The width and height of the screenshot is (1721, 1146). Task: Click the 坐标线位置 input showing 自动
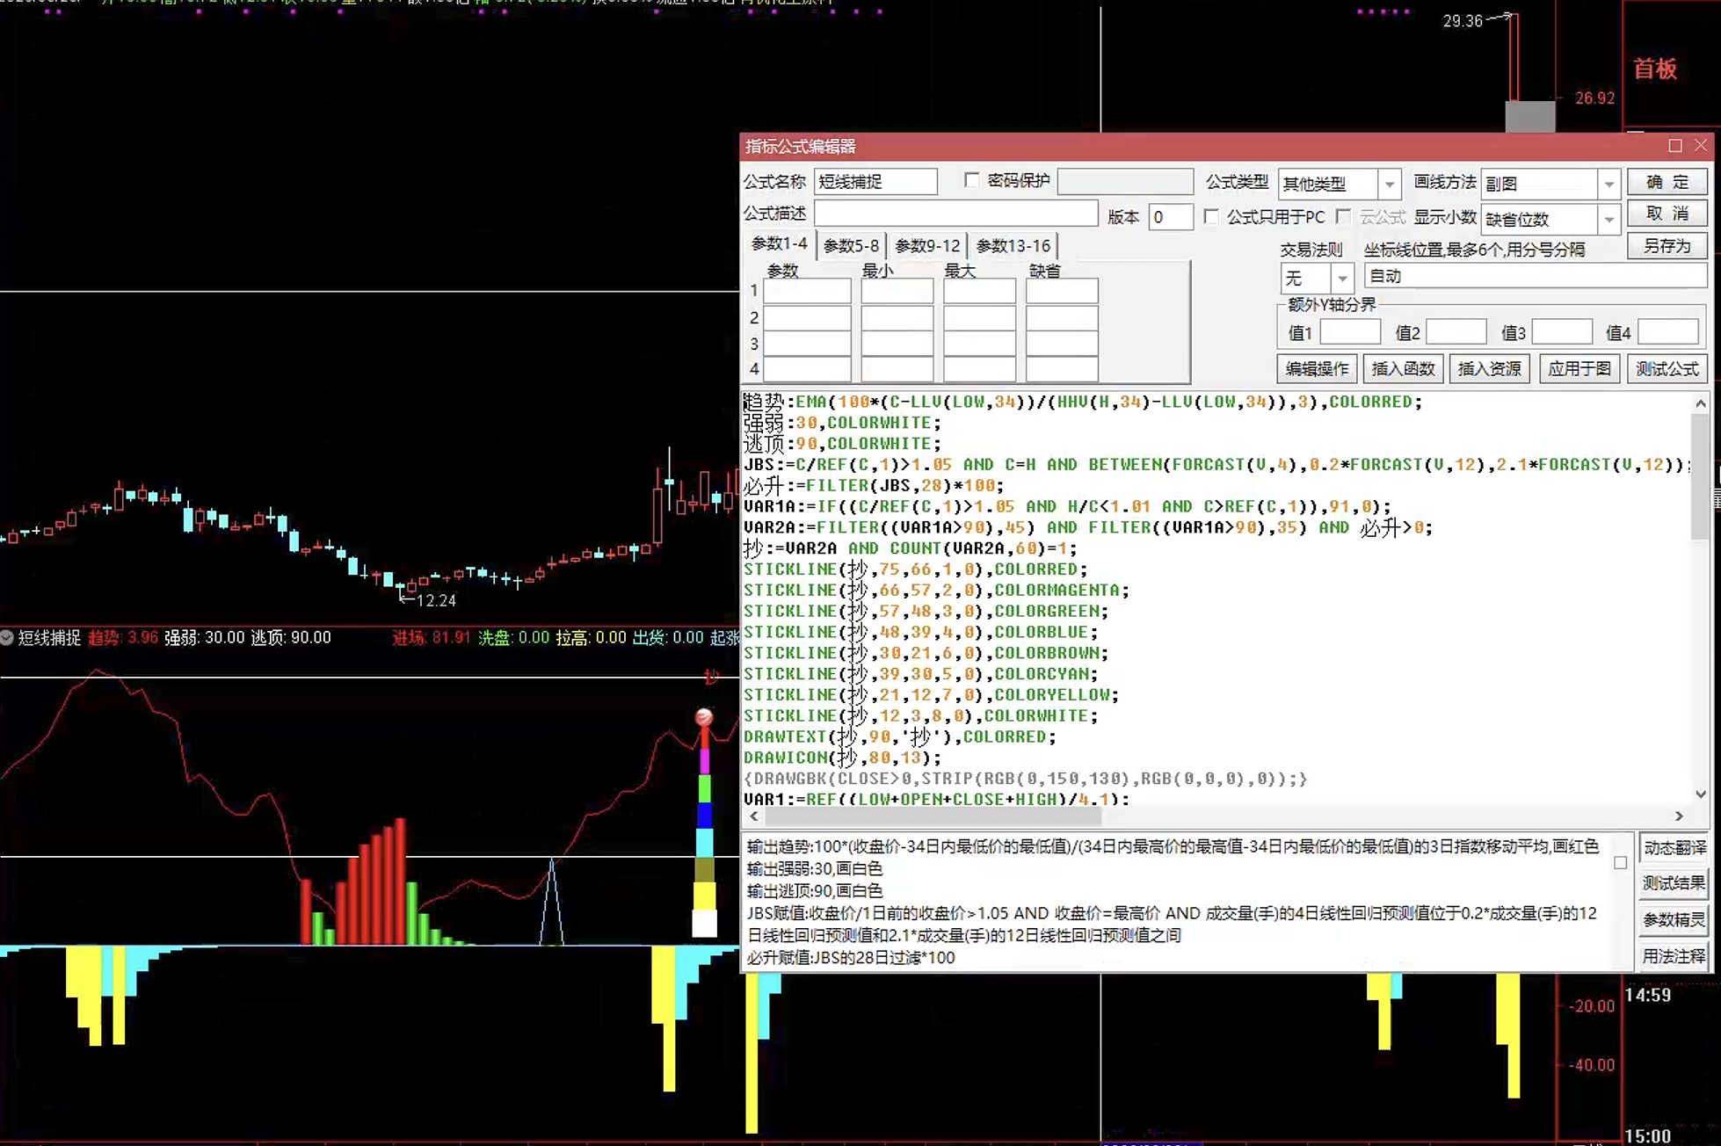click(x=1535, y=276)
